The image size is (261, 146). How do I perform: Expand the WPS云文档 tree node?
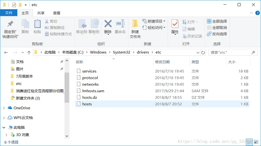(4, 118)
